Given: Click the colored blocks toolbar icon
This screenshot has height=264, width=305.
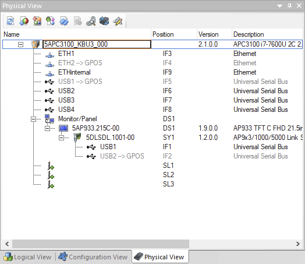Looking at the screenshot, I should click(x=37, y=21).
